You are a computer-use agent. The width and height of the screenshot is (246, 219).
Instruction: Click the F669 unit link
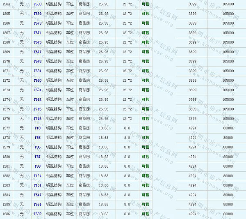(x=37, y=14)
